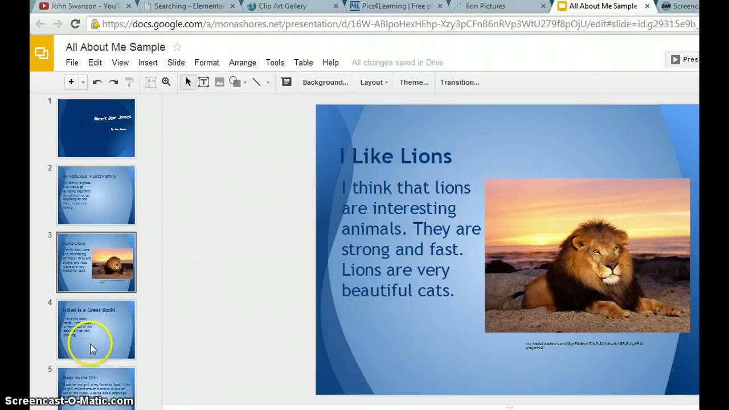Select the Zoom magnifier tool
Viewport: 729px width, 410px height.
click(166, 82)
